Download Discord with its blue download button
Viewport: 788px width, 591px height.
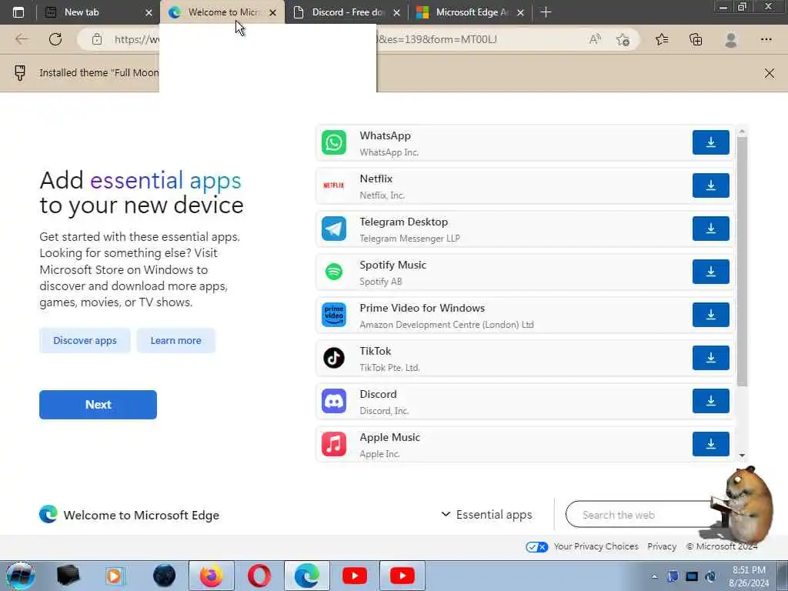coord(710,401)
